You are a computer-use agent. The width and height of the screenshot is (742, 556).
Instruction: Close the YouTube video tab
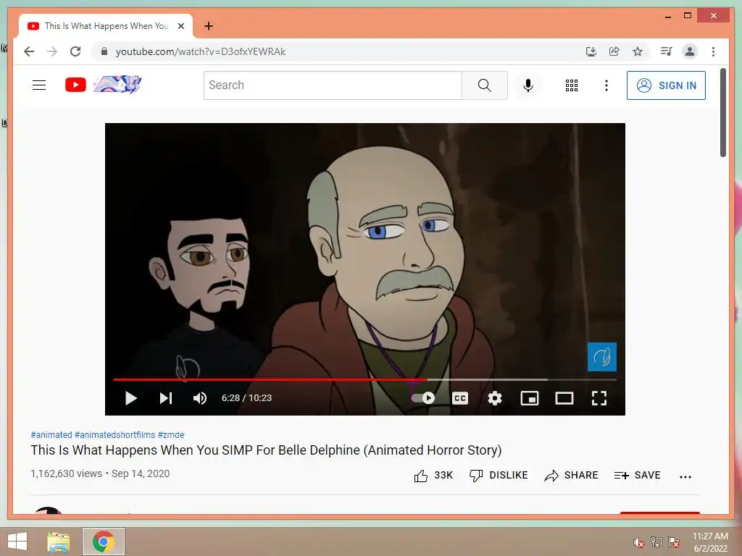point(180,26)
